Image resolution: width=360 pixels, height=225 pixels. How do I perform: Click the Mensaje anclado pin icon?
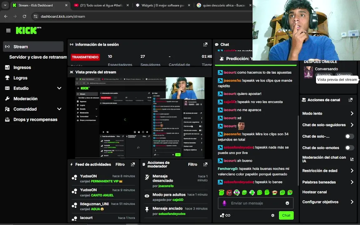point(147,209)
